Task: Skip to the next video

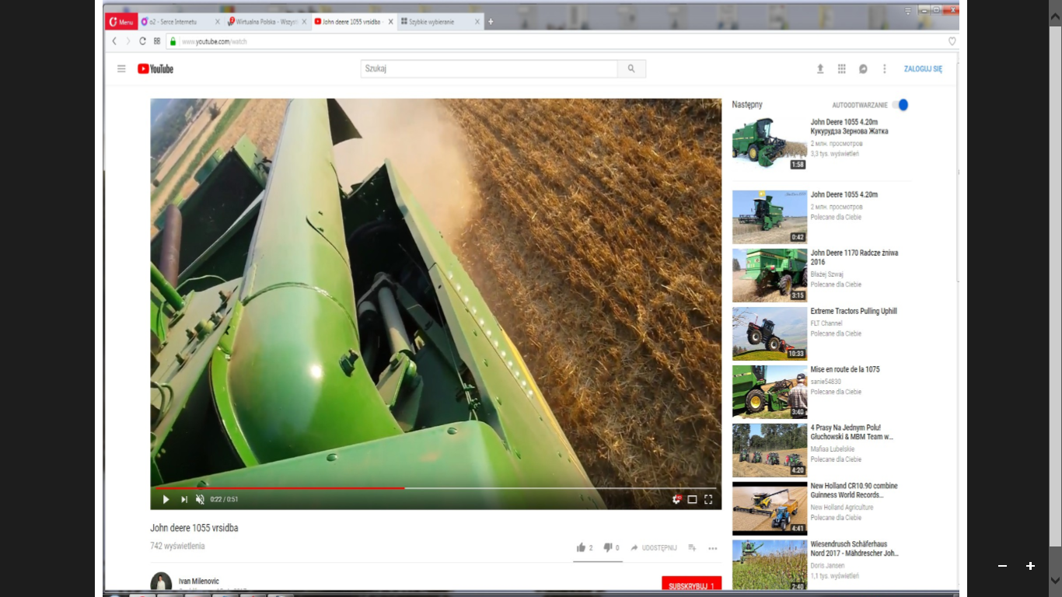Action: 184,499
